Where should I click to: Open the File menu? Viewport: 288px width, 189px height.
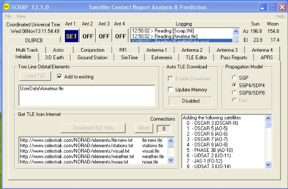(x=8, y=16)
